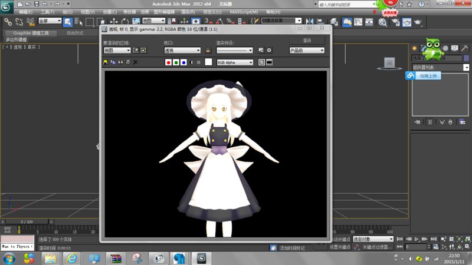Open the Curve Editor icon
The width and height of the screenshot is (472, 265).
(x=358, y=22)
